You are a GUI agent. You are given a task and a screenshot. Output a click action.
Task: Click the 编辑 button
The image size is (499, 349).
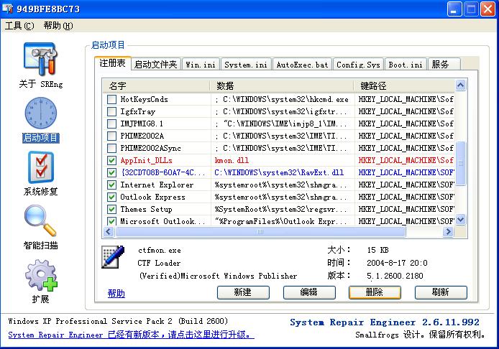[x=309, y=292]
